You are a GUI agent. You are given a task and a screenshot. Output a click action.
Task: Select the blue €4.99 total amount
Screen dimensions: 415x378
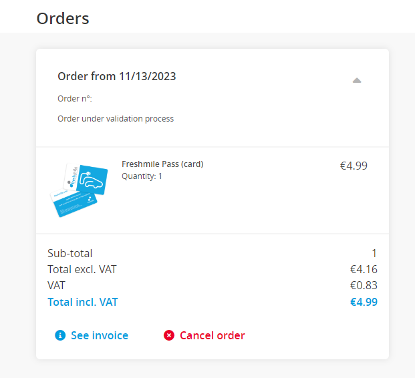pos(364,302)
